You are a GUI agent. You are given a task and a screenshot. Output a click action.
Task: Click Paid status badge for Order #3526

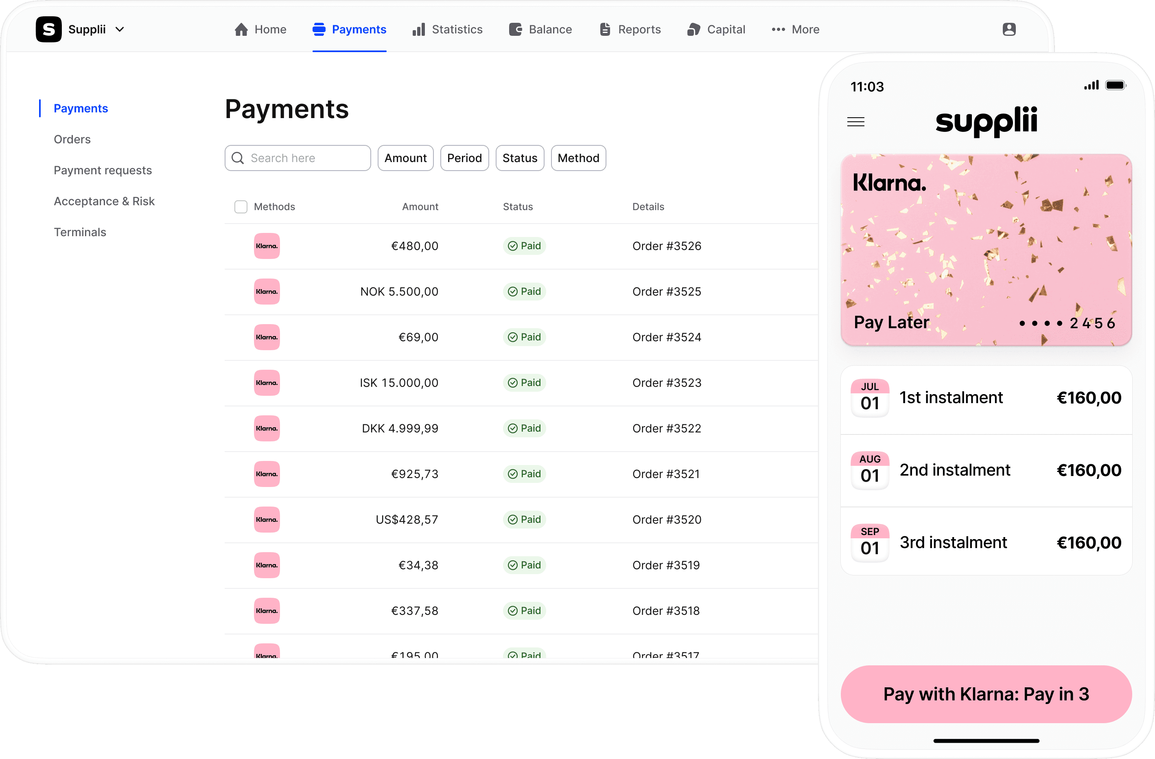(525, 246)
